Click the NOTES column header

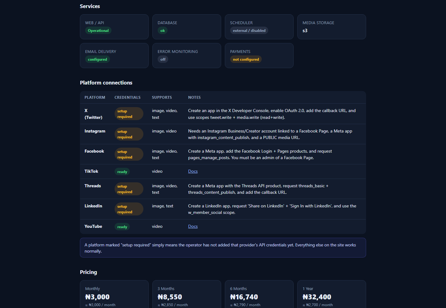pos(194,97)
